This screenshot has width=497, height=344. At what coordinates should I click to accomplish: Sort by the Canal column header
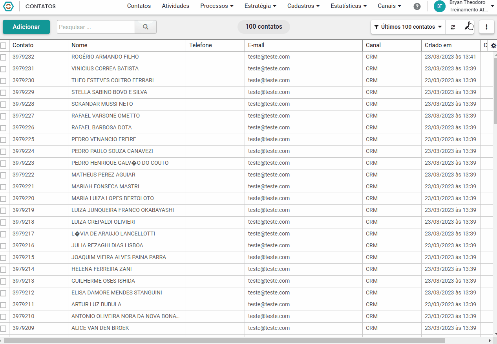click(392, 45)
